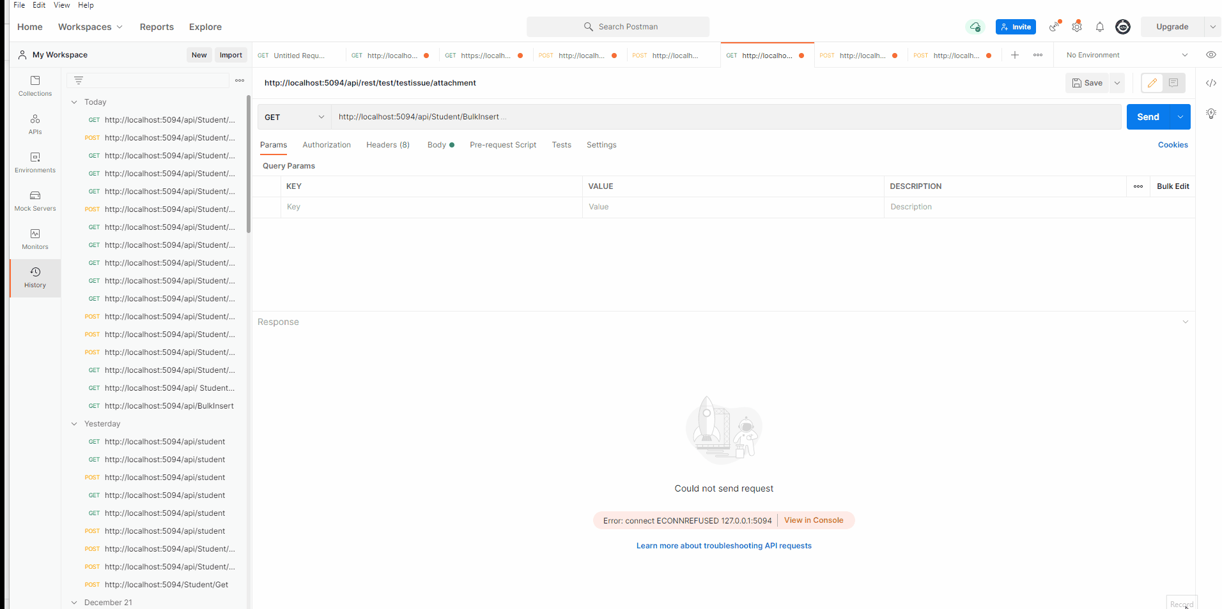Screen dimensions: 1222x609
Task: Open the Collections sidebar panel
Action: [x=35, y=85]
